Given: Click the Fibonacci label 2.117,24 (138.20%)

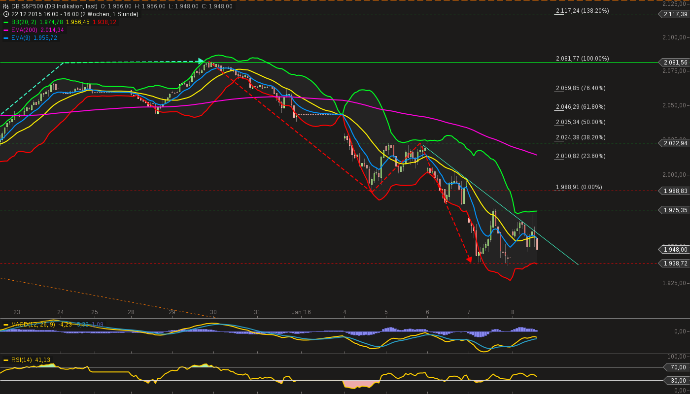Looking at the screenshot, I should [583, 11].
